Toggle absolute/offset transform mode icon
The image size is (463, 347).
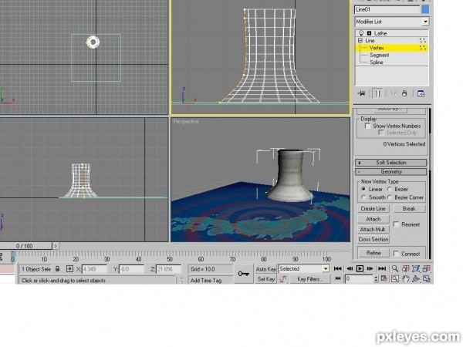pos(69,269)
